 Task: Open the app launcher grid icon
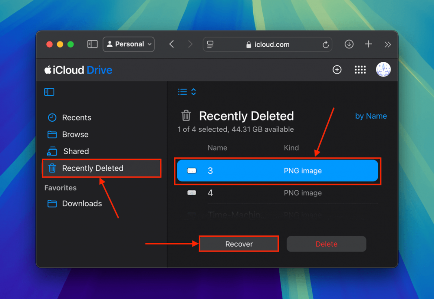360,70
